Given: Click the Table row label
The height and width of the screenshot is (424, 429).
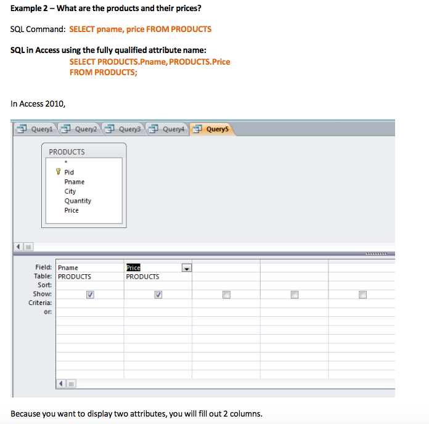Looking at the screenshot, I should click(x=43, y=276).
